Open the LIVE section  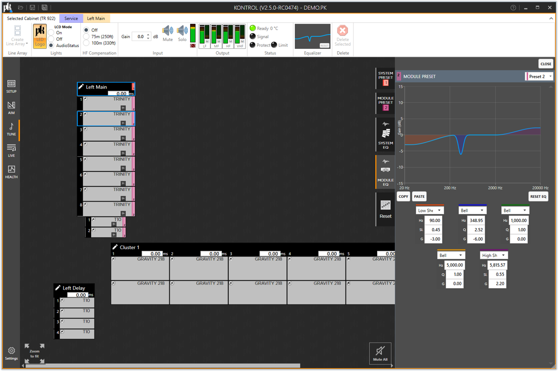(x=11, y=151)
